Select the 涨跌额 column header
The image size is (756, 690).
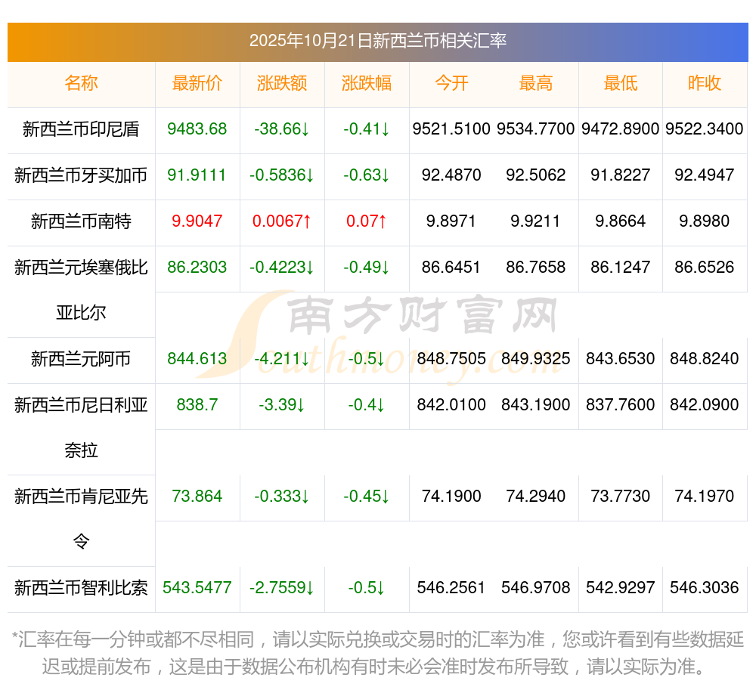[282, 83]
